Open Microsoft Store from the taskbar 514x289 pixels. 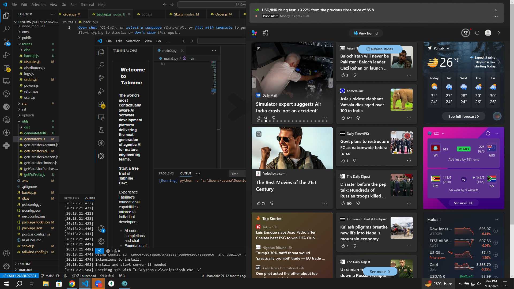[59, 284]
